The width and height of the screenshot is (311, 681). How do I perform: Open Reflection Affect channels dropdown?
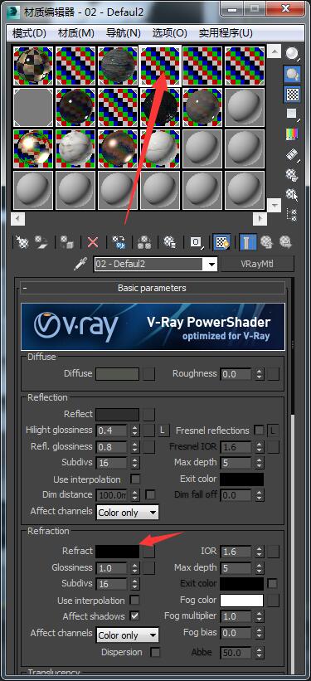[x=128, y=513]
